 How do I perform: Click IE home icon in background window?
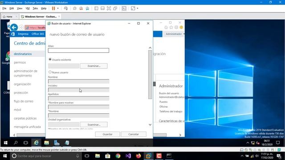click(x=166, y=28)
